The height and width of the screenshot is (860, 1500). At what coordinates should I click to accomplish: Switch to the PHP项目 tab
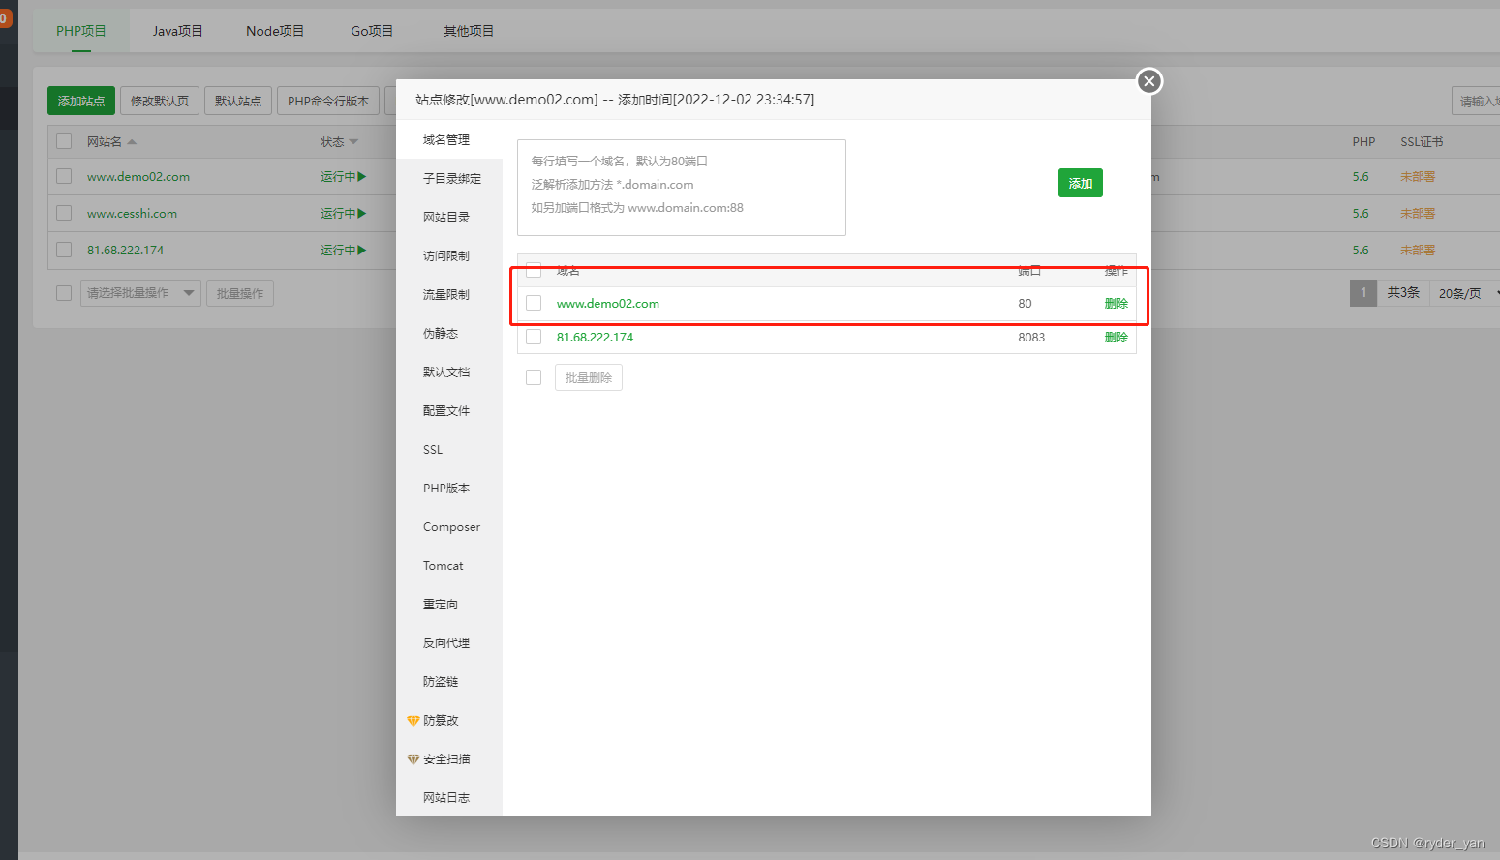[81, 31]
